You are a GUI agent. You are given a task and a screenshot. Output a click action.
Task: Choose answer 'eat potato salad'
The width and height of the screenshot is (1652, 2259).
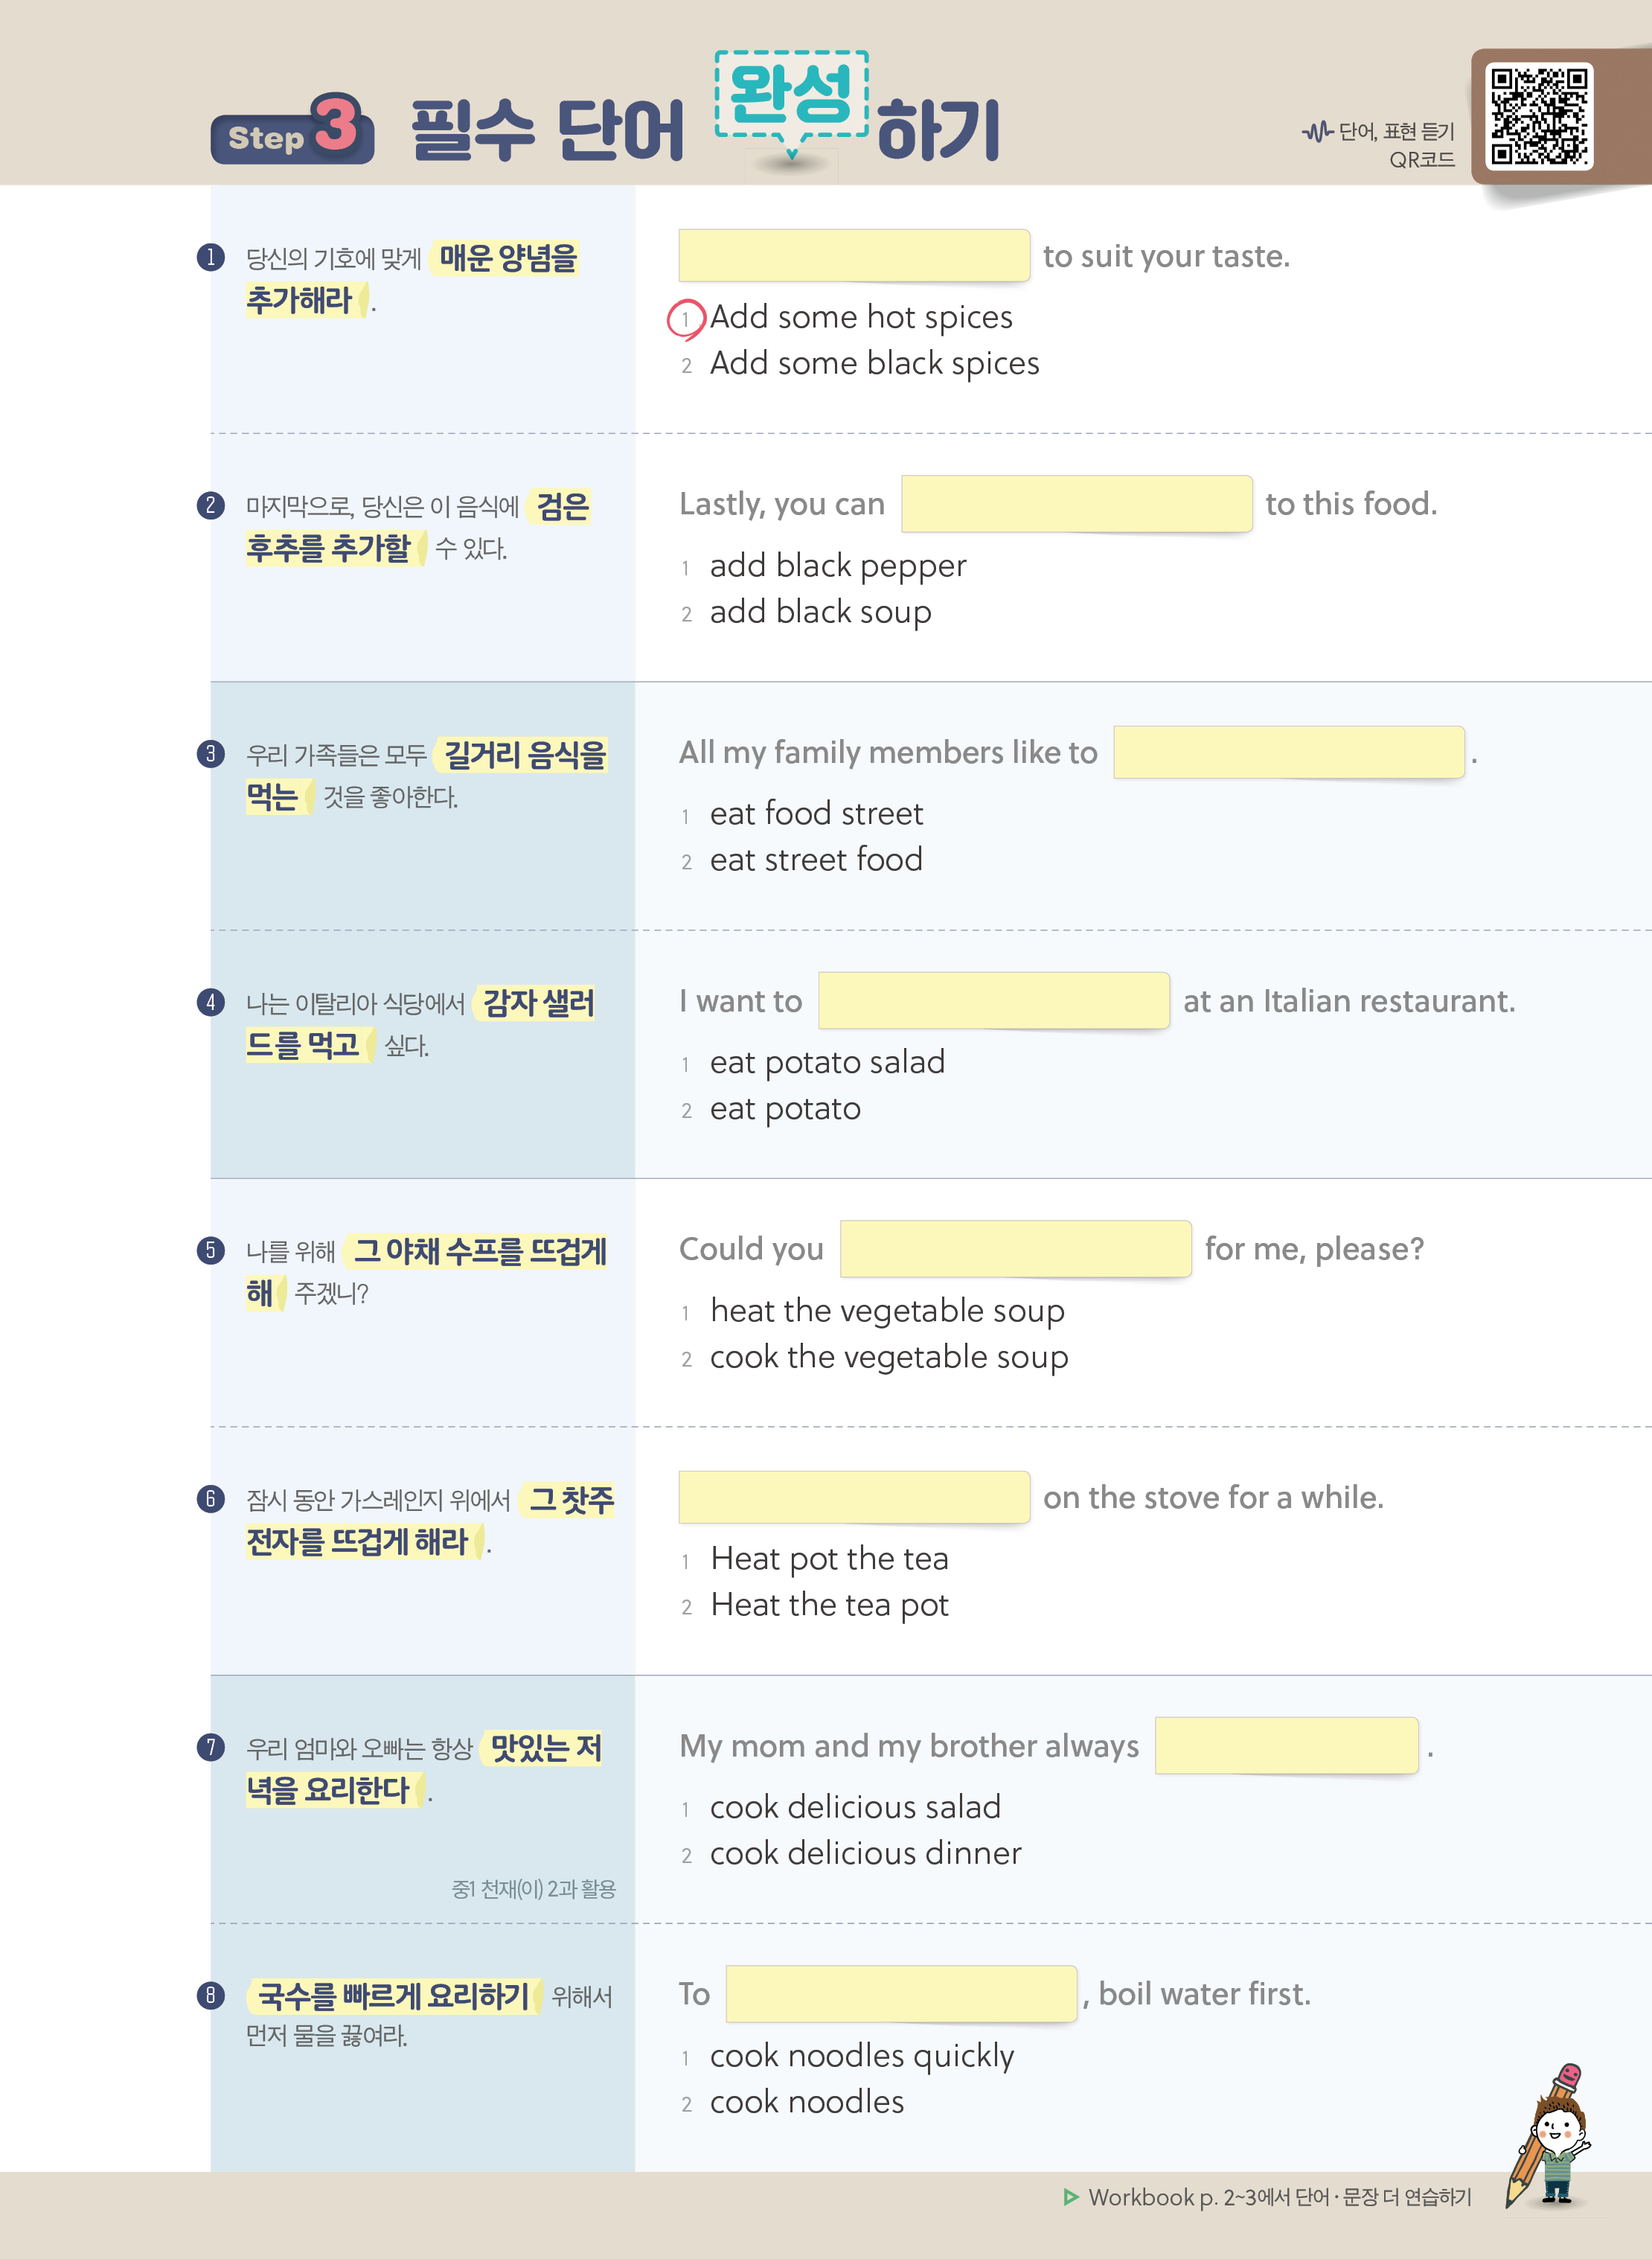click(x=826, y=1062)
